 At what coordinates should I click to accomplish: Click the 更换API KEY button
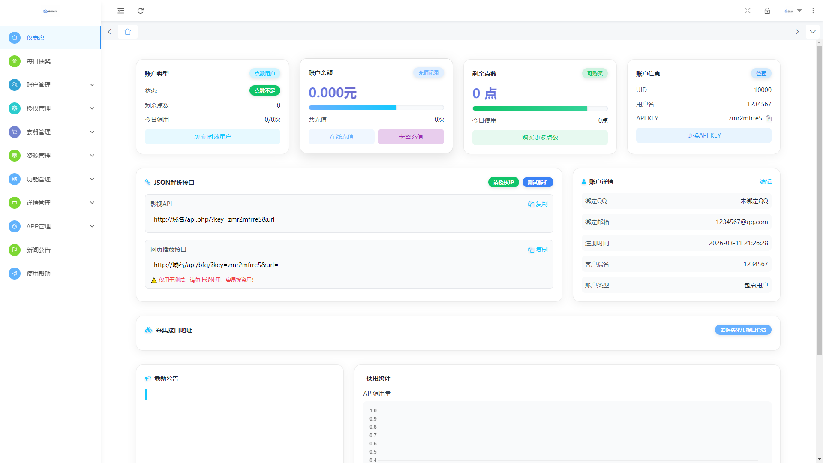coord(703,135)
